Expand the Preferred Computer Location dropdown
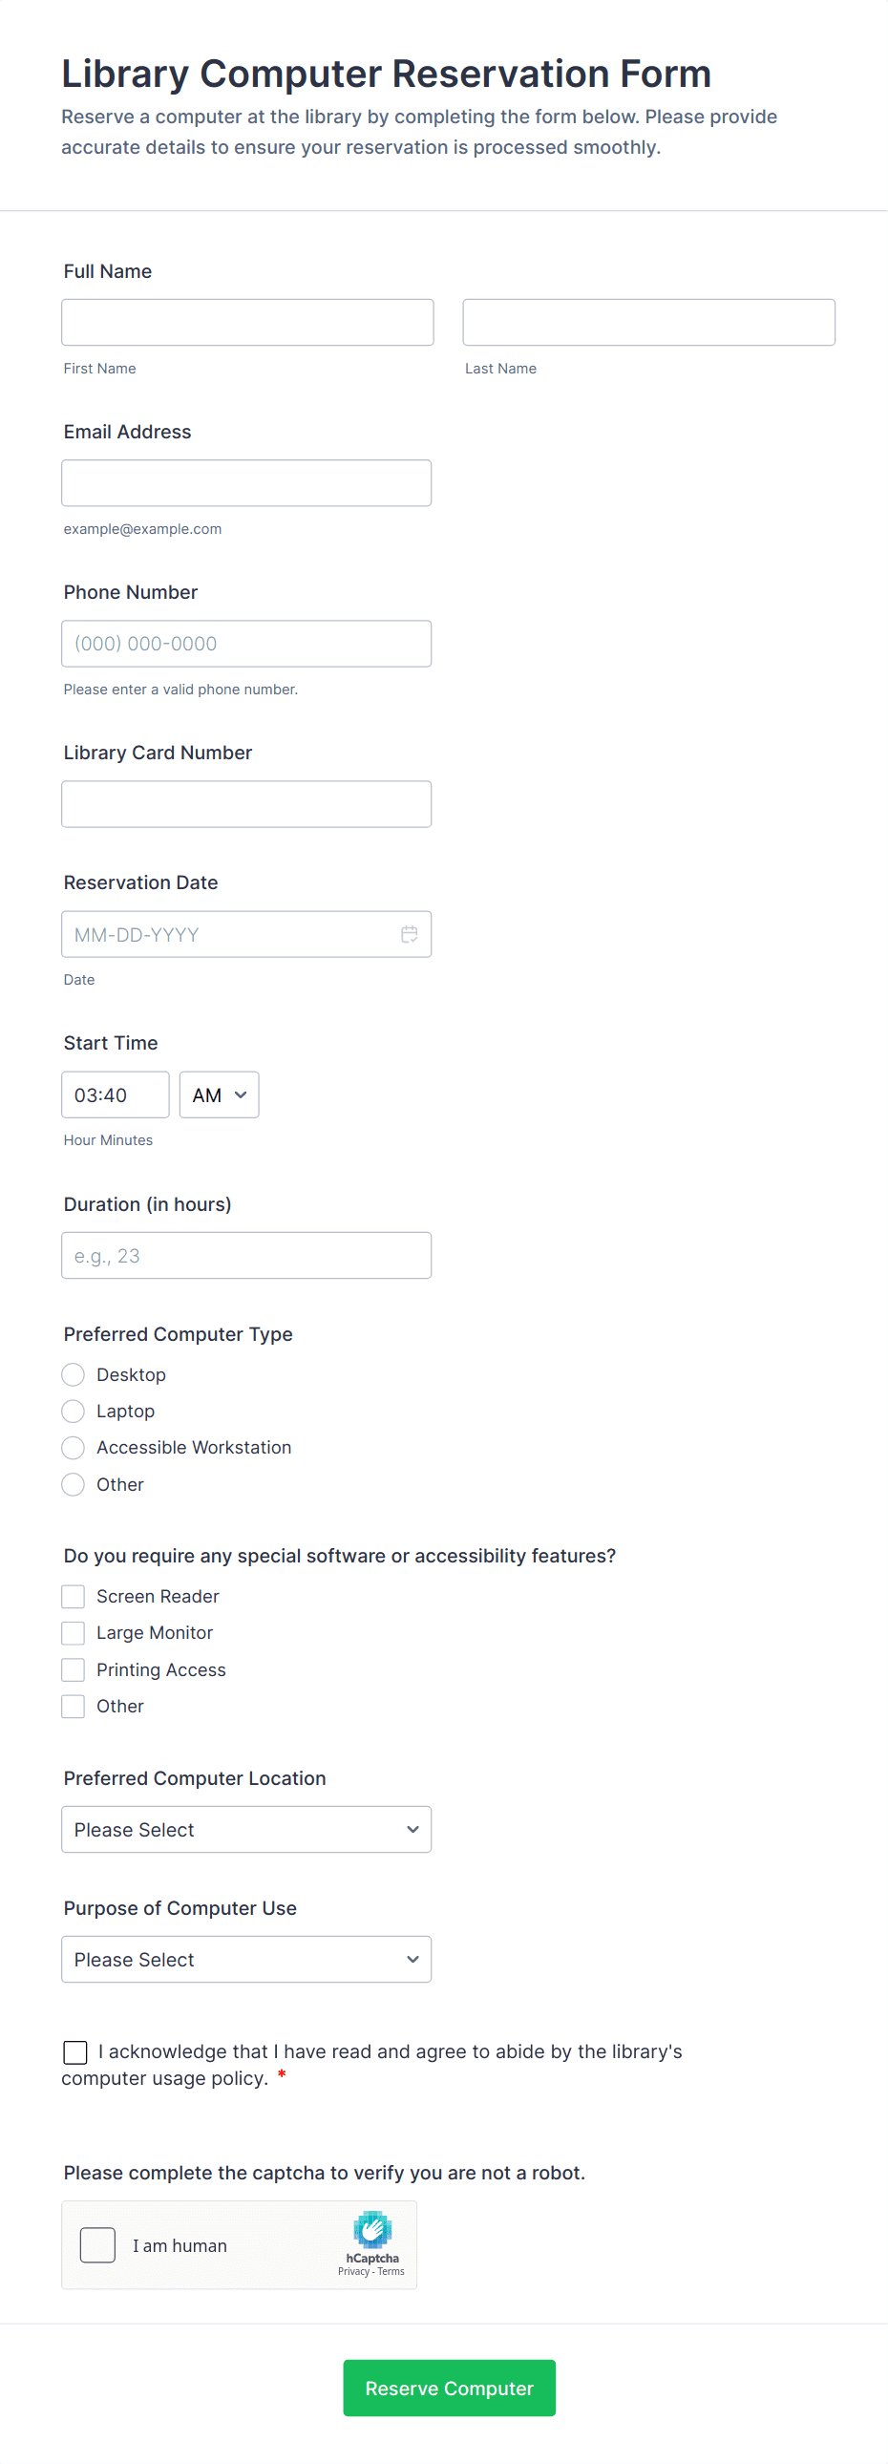This screenshot has height=2464, width=888. pos(245,1829)
